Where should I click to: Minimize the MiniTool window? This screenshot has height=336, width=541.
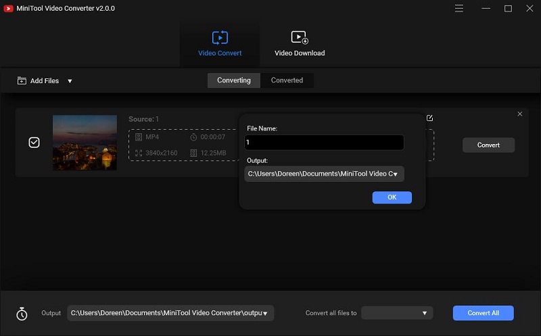tap(486, 8)
